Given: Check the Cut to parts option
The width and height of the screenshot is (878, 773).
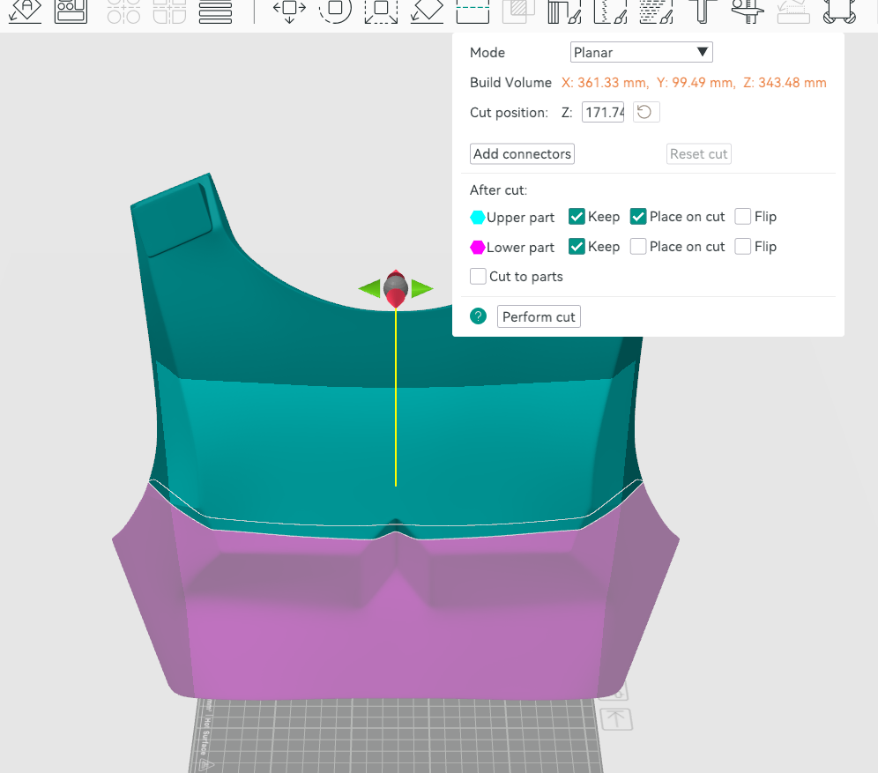Looking at the screenshot, I should coord(477,276).
